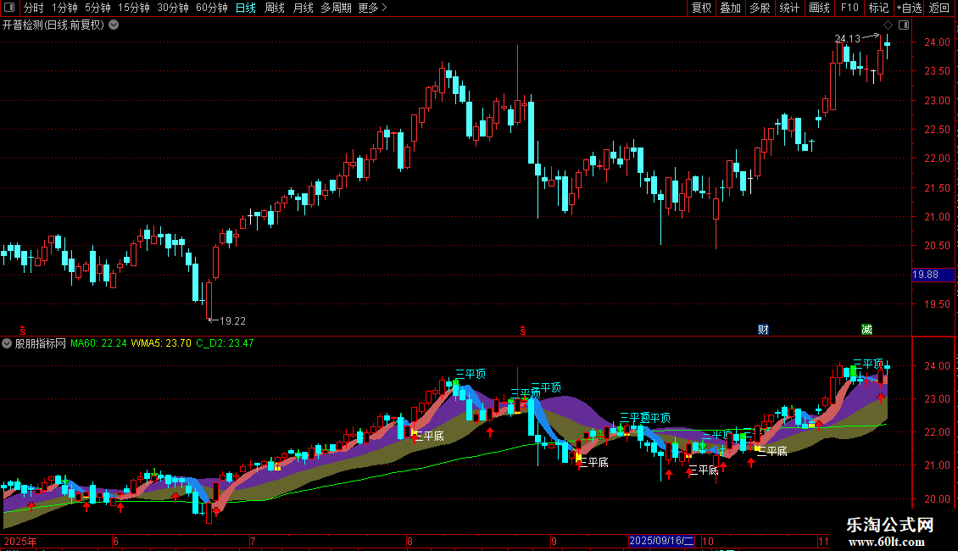The image size is (958, 551).
Task: Click the 19.22 low price label
Action: click(x=232, y=320)
